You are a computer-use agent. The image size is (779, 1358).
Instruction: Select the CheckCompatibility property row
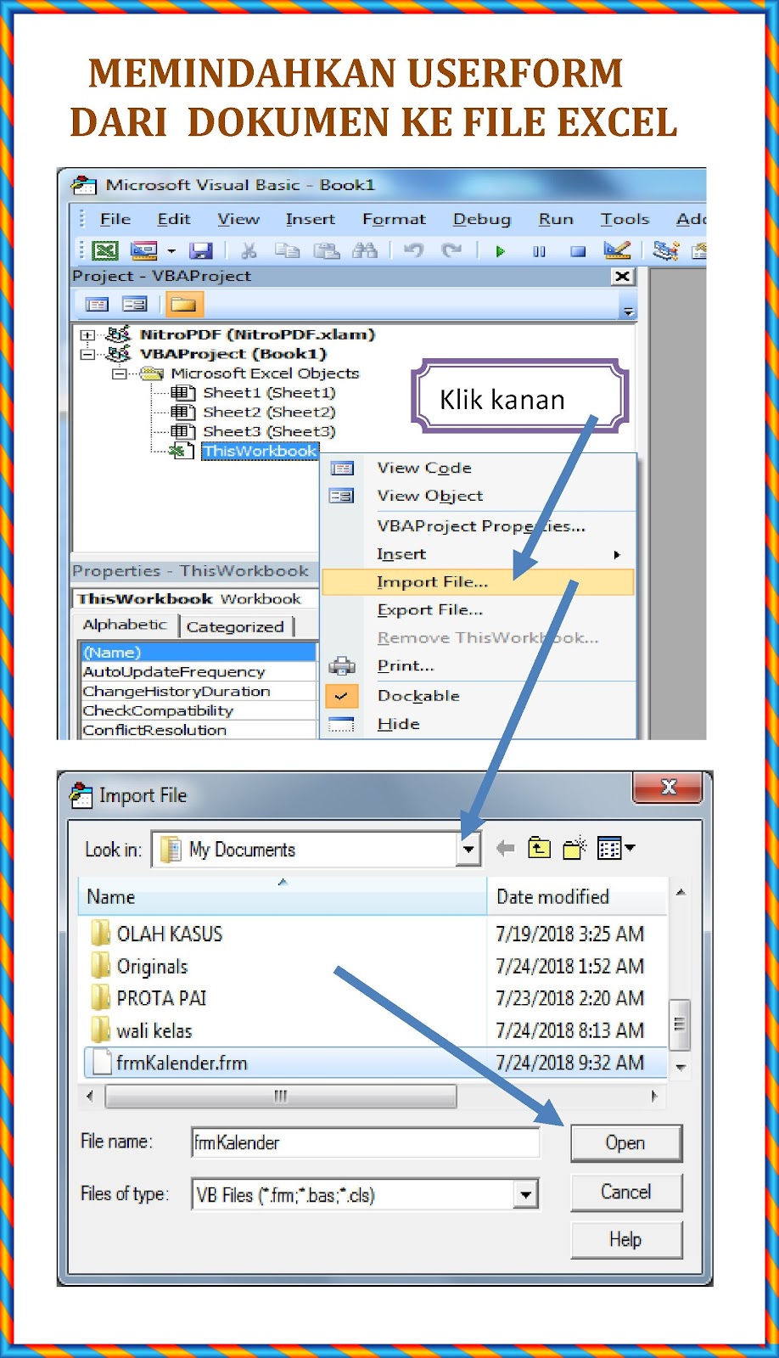click(x=199, y=711)
